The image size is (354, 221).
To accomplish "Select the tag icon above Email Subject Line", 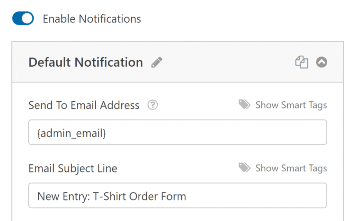I will coord(244,168).
